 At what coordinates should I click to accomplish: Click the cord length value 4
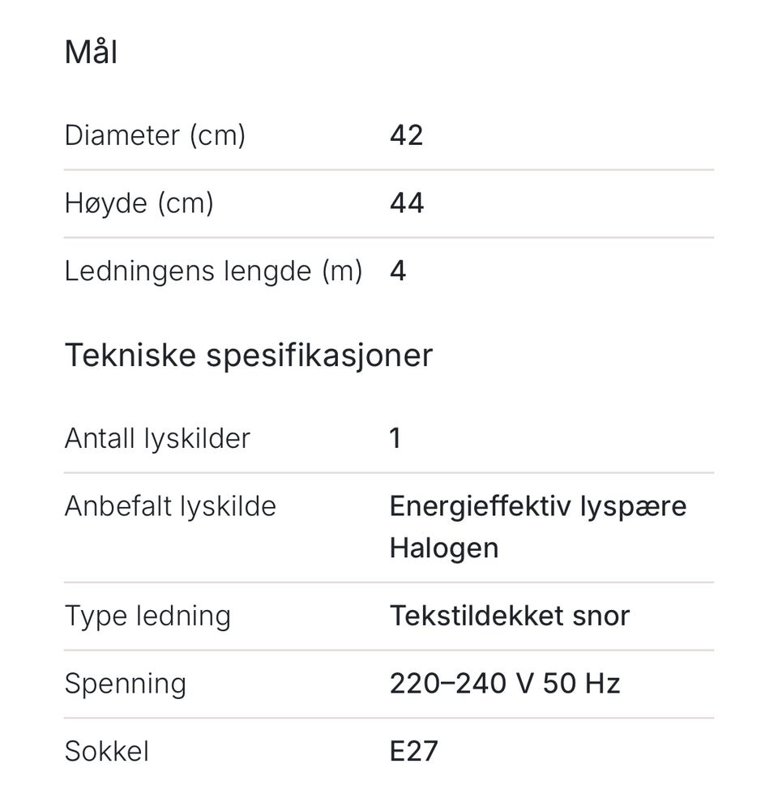(x=397, y=271)
